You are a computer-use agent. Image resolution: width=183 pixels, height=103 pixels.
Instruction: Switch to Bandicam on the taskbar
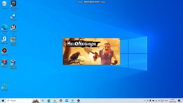[79, 100]
